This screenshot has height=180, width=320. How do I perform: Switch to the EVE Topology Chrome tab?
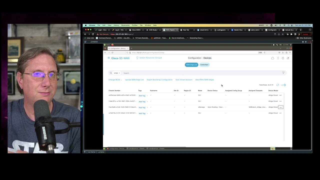pos(170,30)
